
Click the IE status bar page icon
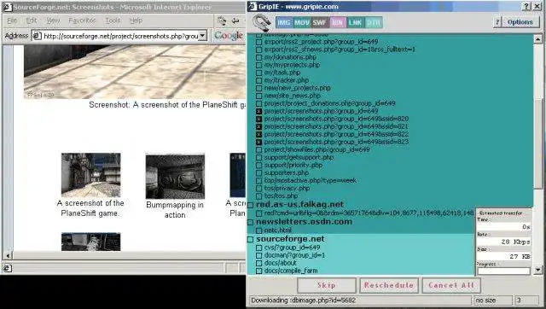8,268
